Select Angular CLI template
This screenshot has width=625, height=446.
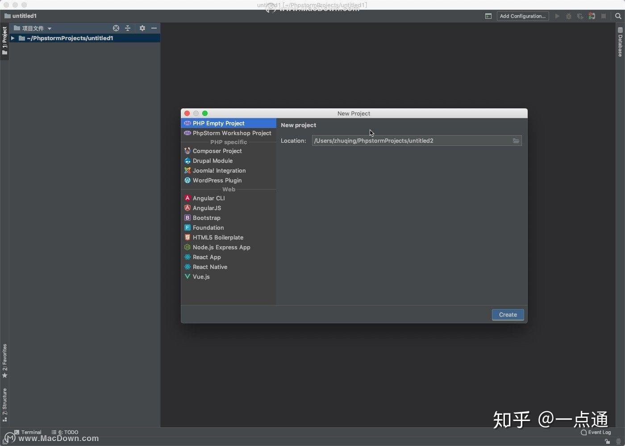[229, 198]
